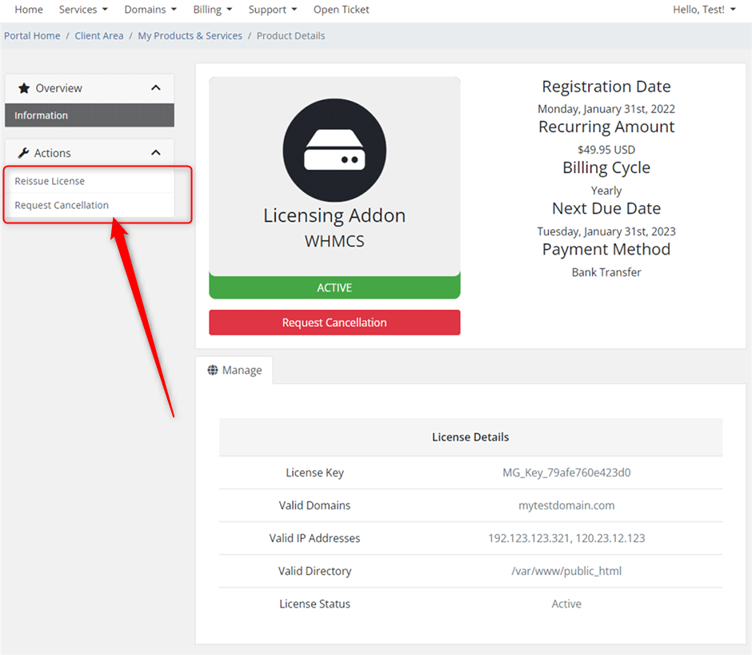Collapse the Actions panel chevron
Screen dimensions: 752x655
[x=156, y=153]
